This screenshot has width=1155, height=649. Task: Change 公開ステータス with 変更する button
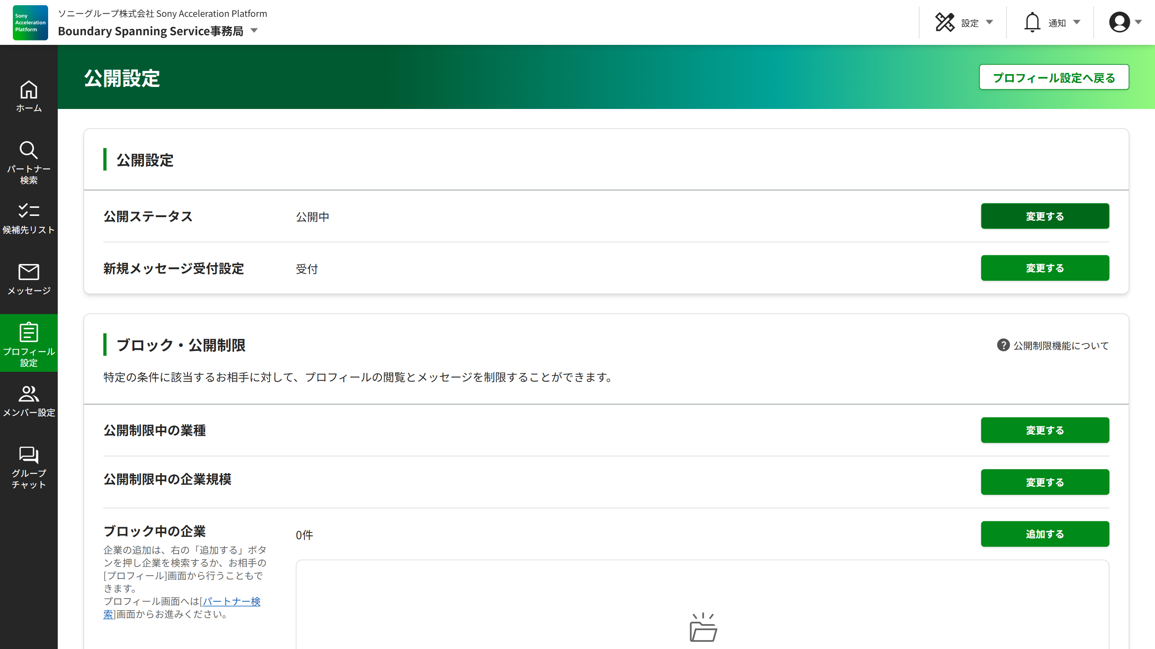click(1045, 216)
